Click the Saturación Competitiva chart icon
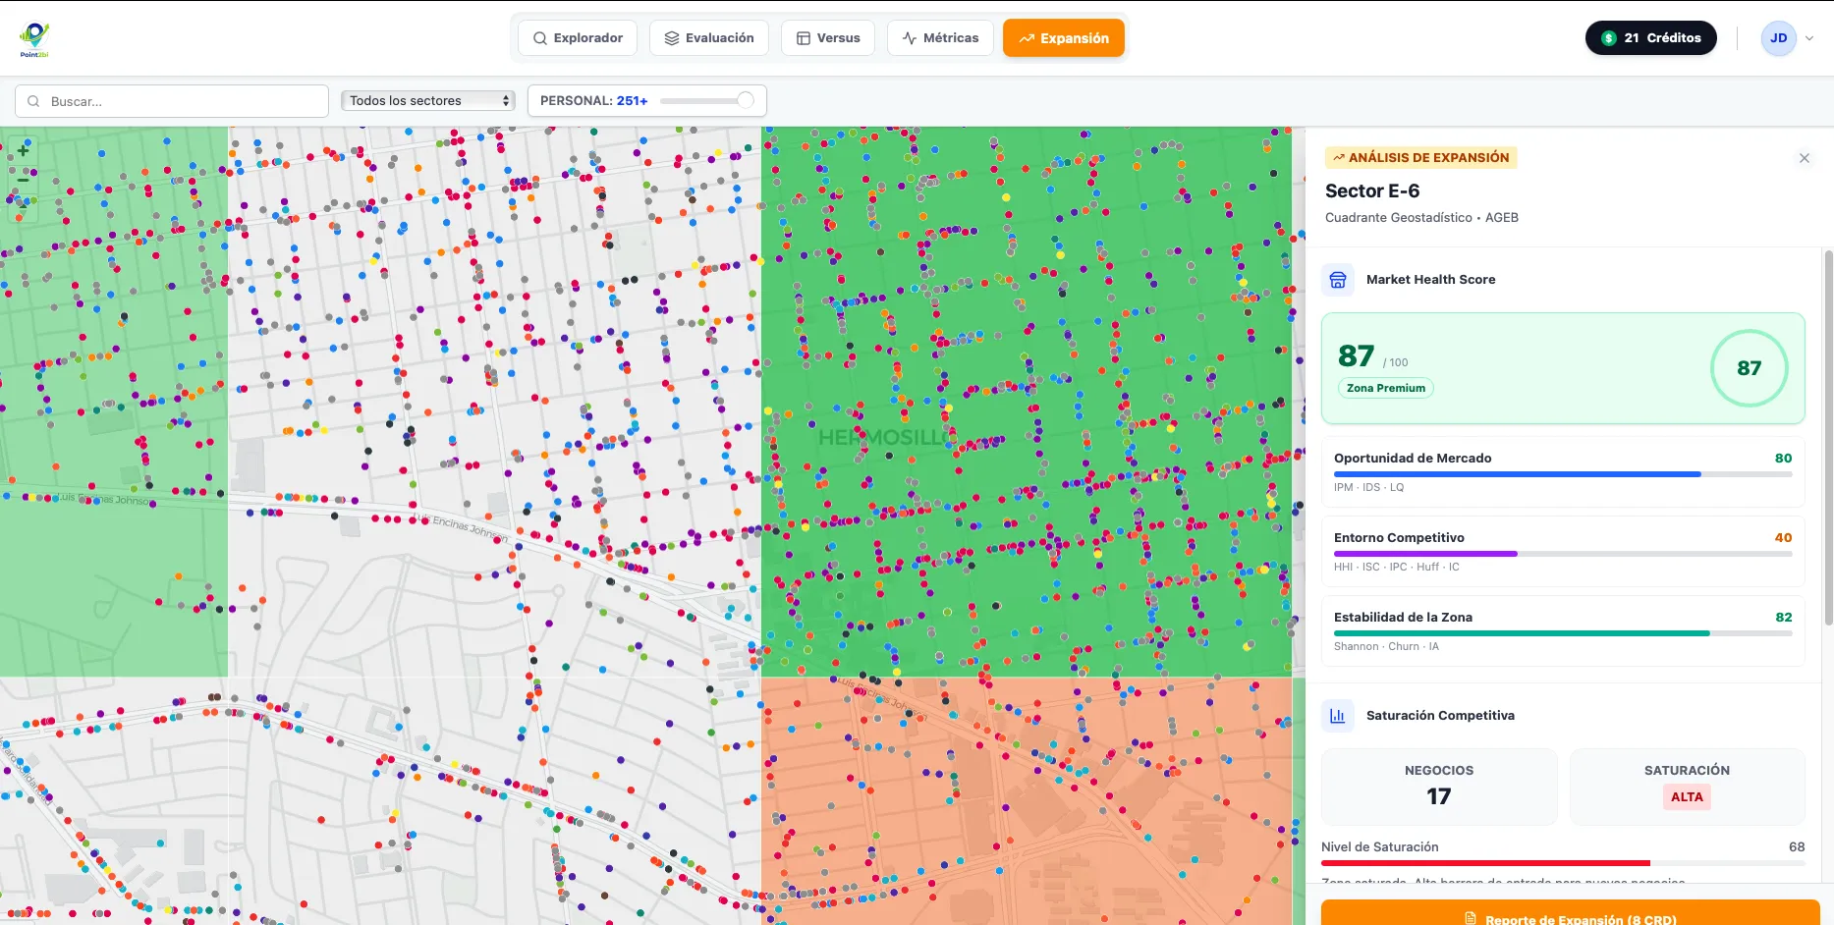Image resolution: width=1834 pixels, height=925 pixels. 1338,716
